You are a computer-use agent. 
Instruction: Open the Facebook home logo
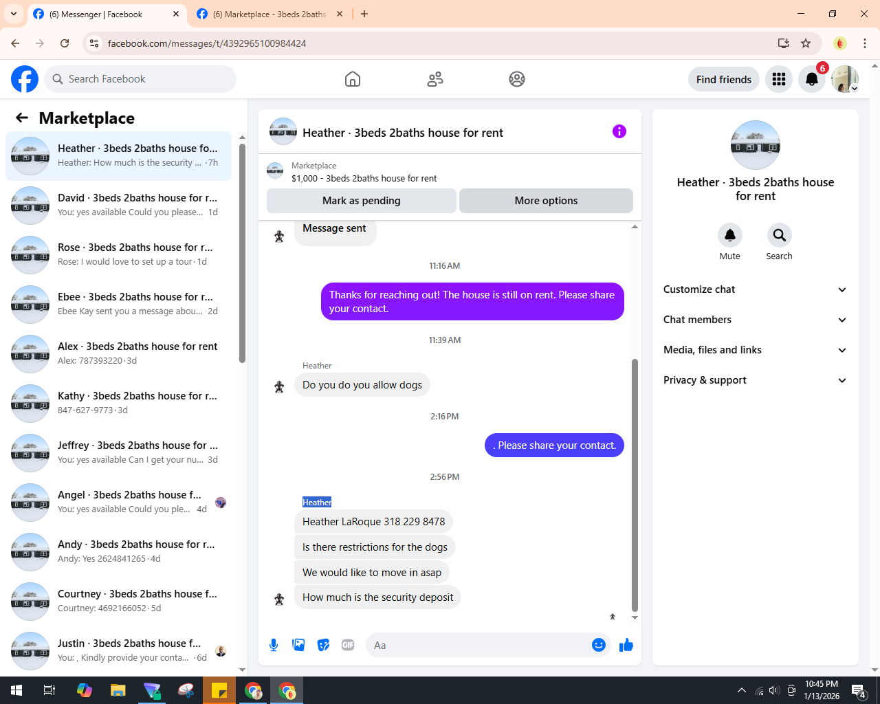25,79
